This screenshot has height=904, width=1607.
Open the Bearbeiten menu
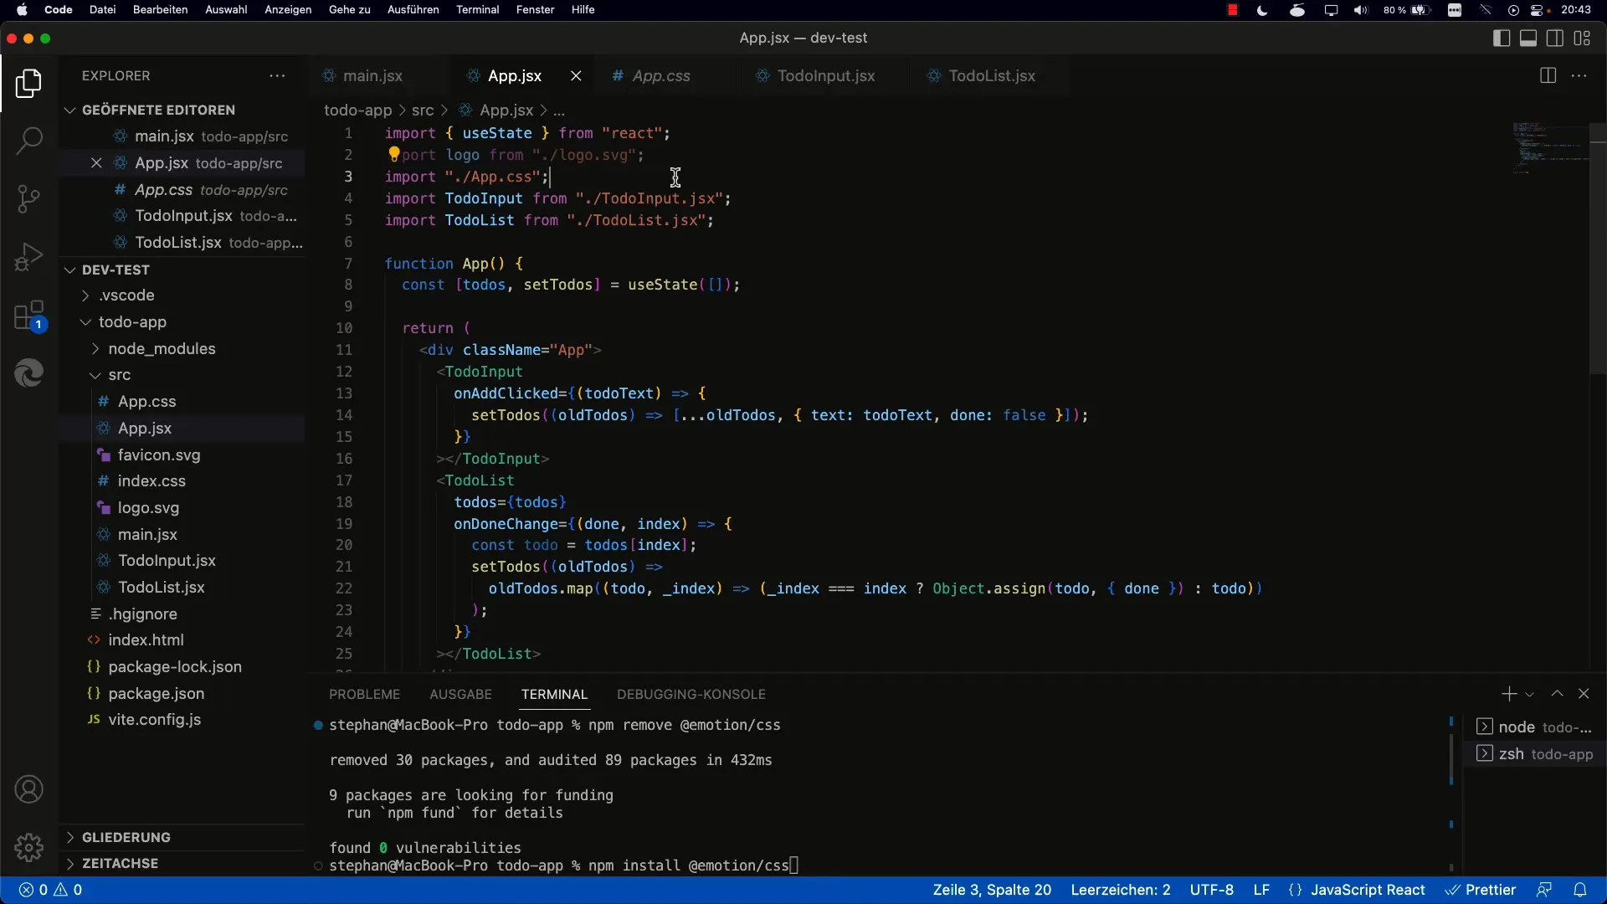click(x=160, y=10)
